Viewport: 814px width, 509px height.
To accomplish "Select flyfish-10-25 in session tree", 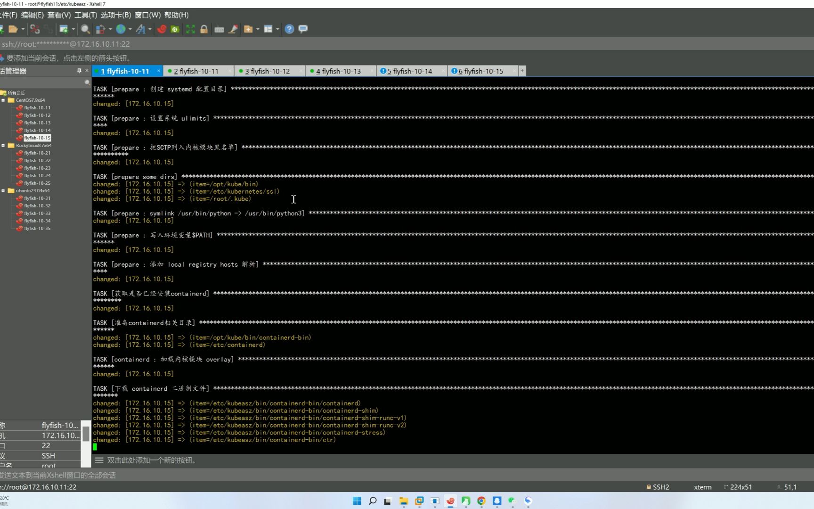I will coord(37,183).
